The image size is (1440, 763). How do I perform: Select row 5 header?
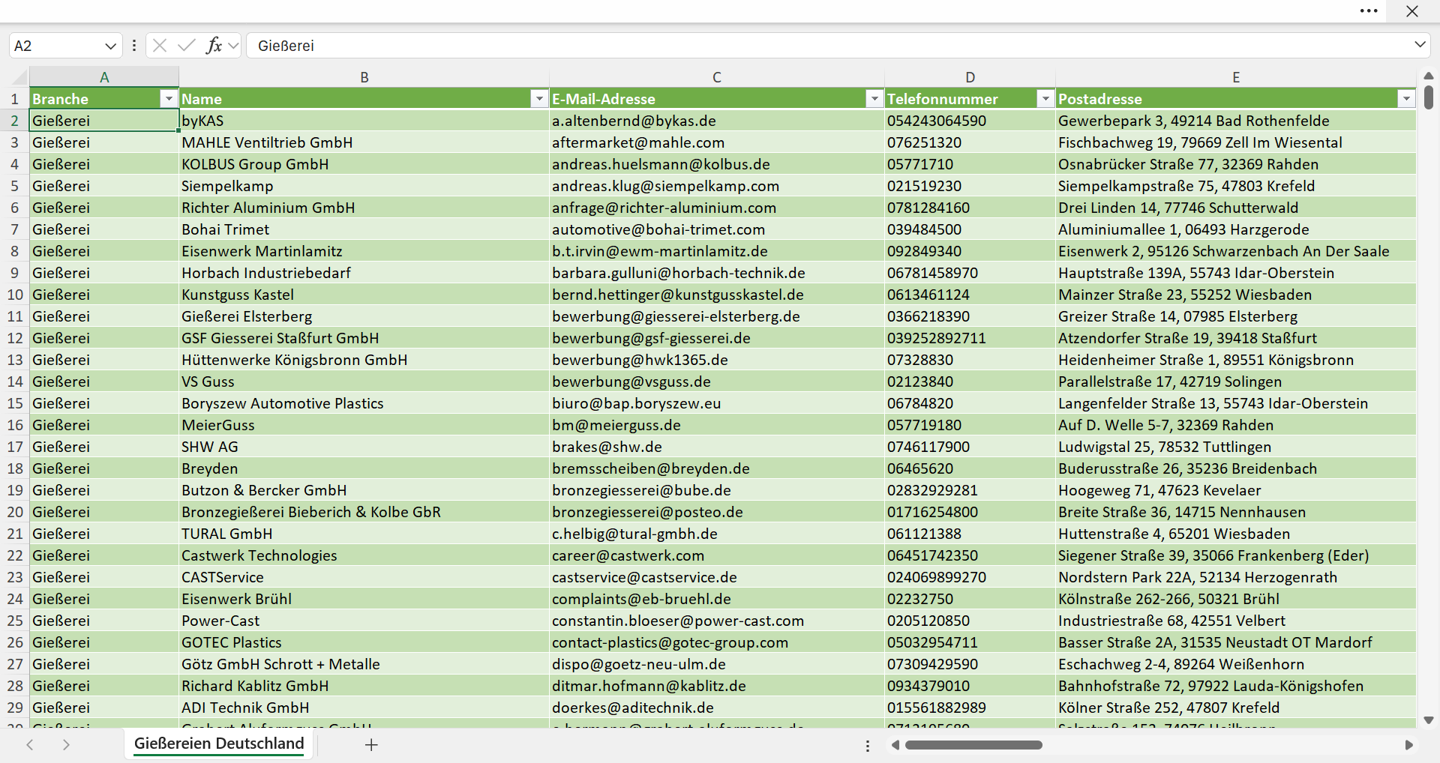[x=15, y=186]
